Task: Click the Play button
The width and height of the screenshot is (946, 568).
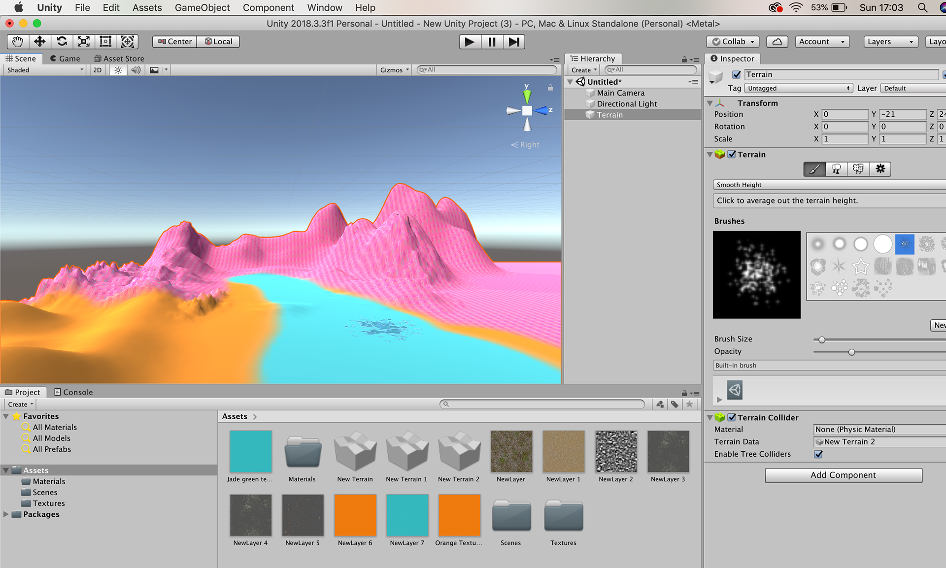Action: (x=470, y=42)
